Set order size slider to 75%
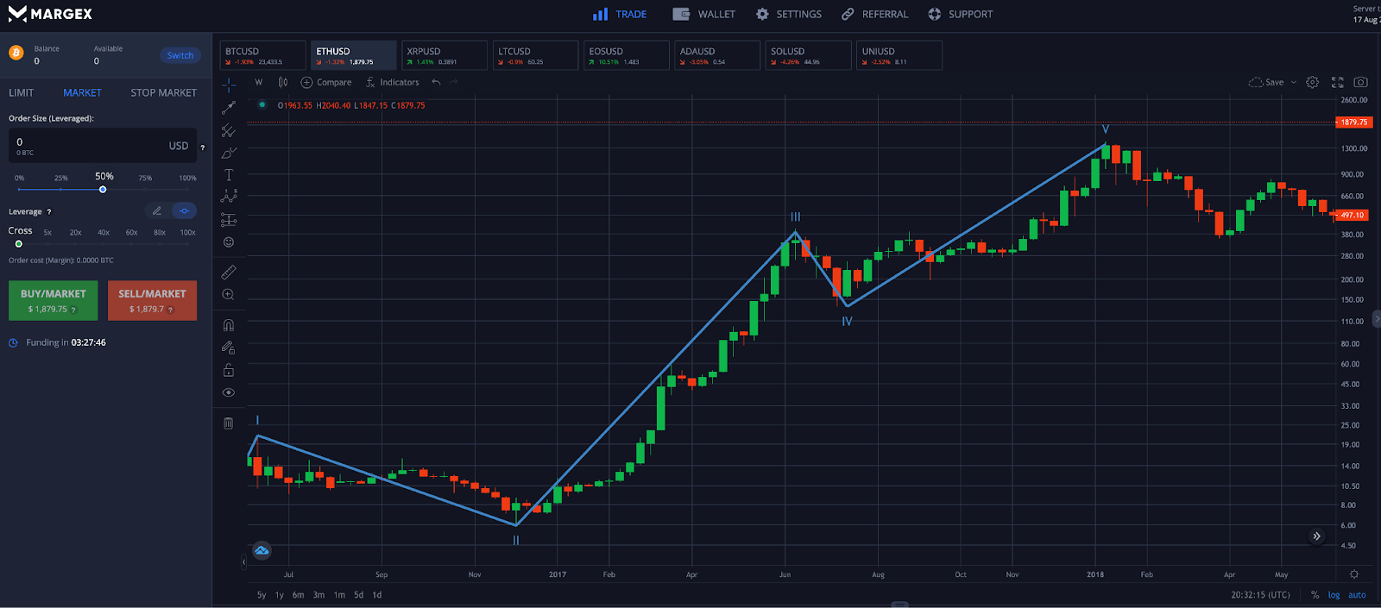Image resolution: width=1381 pixels, height=608 pixels. point(145,189)
